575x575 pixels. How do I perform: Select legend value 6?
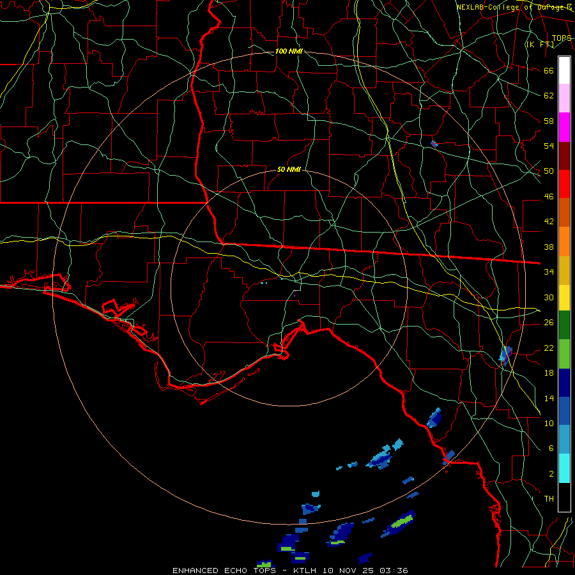coord(551,448)
